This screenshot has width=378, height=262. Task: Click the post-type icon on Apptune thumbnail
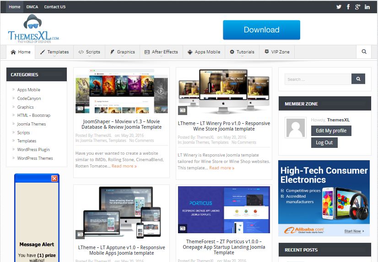point(80,234)
